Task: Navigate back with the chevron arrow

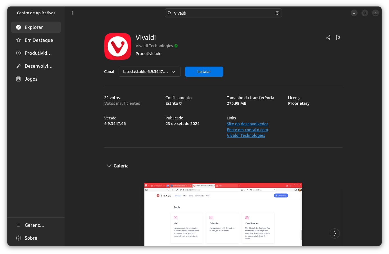Action: (x=73, y=13)
